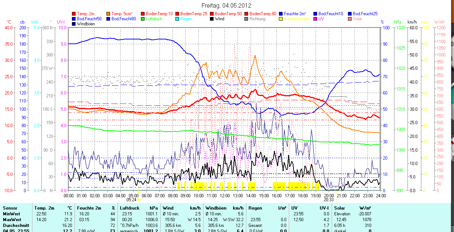
Task: Click the Elevation value -20.007
Action: pyautogui.click(x=364, y=214)
